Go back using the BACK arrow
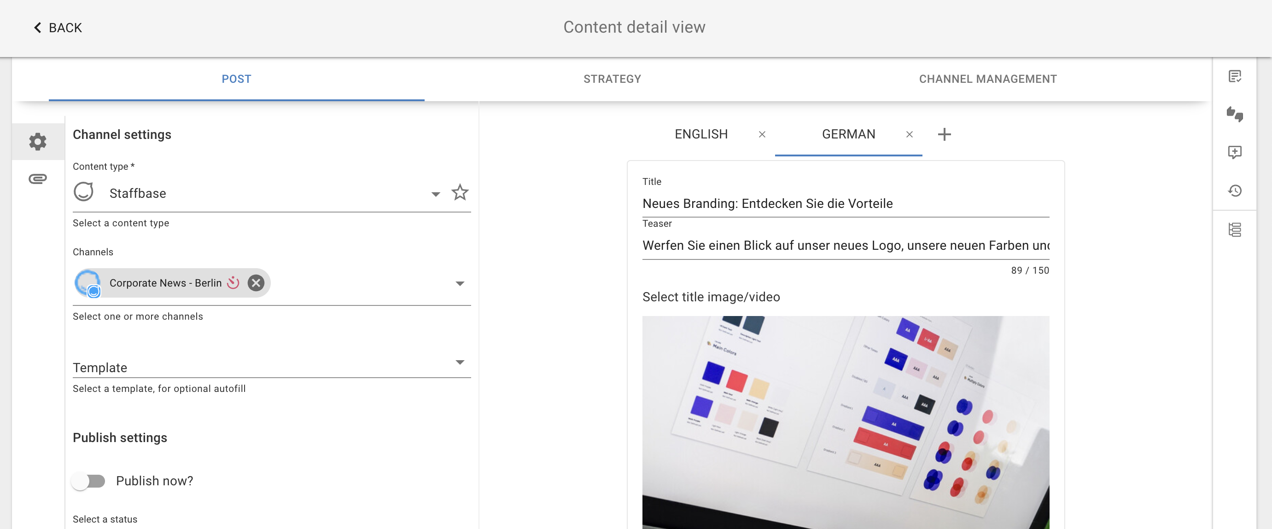1272x529 pixels. (57, 28)
